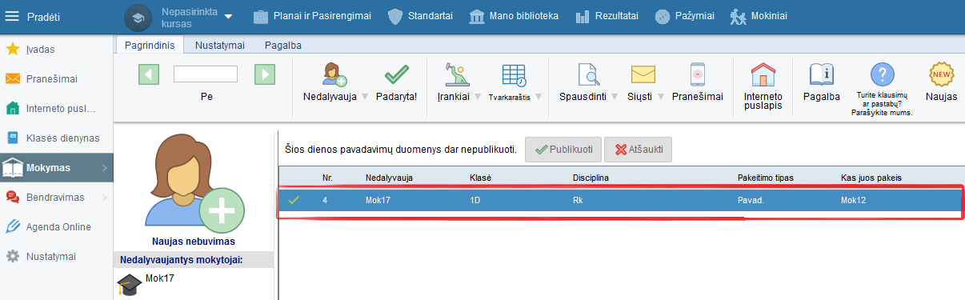This screenshot has width=965, height=300.
Task: Switch to the Nustatymai ribbon tab
Action: point(219,46)
